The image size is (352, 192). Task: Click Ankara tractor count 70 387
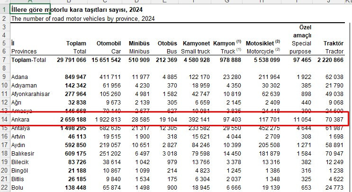[334, 120]
